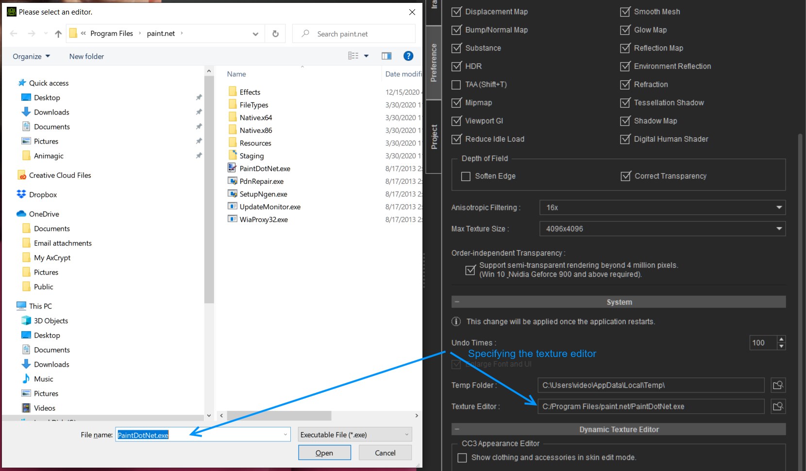The width and height of the screenshot is (806, 471).
Task: Toggle Bump/Normal Map checkbox
Action: tap(456, 30)
